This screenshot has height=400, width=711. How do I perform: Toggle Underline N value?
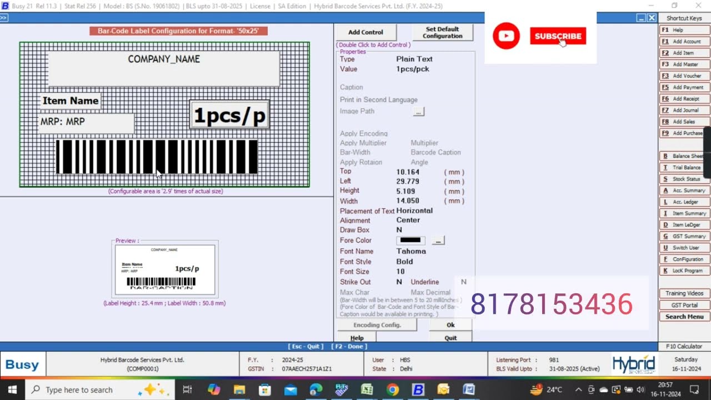[464, 282]
